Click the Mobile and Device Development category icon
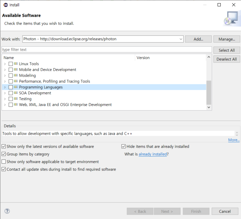This screenshot has width=241, height=219. coord(16,69)
